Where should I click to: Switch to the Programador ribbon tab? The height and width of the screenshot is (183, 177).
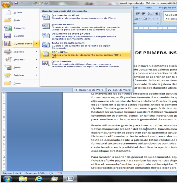coord(167,7)
